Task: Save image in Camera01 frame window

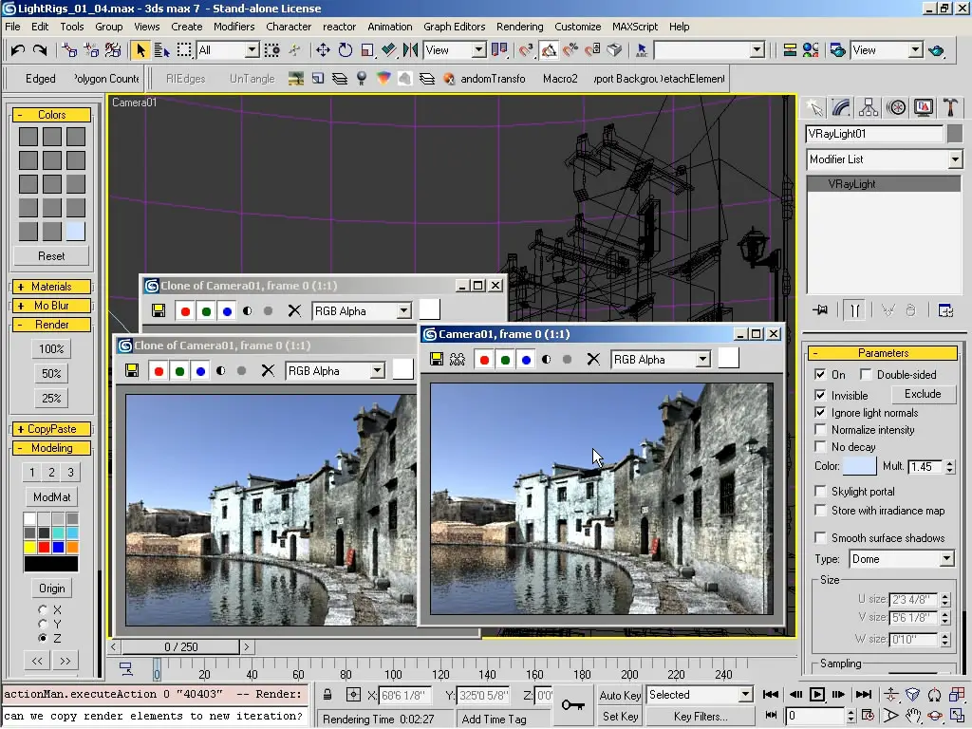Action: click(x=437, y=360)
